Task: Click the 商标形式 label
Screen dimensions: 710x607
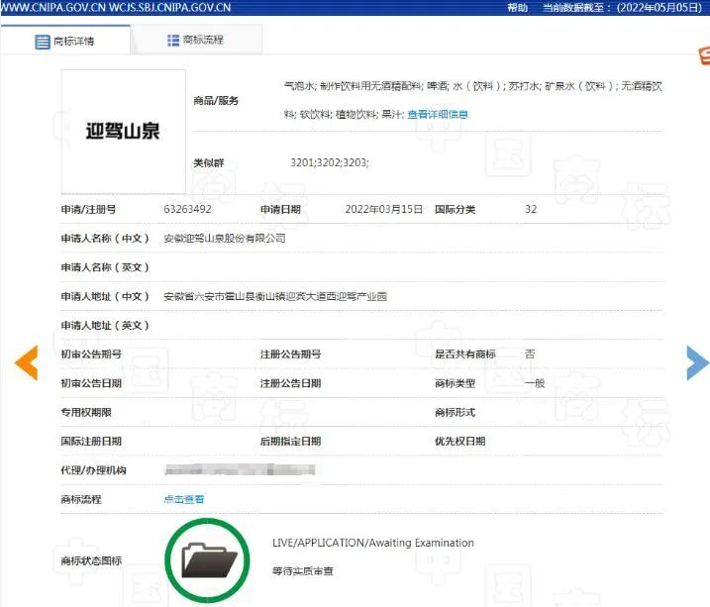Action: [x=456, y=412]
